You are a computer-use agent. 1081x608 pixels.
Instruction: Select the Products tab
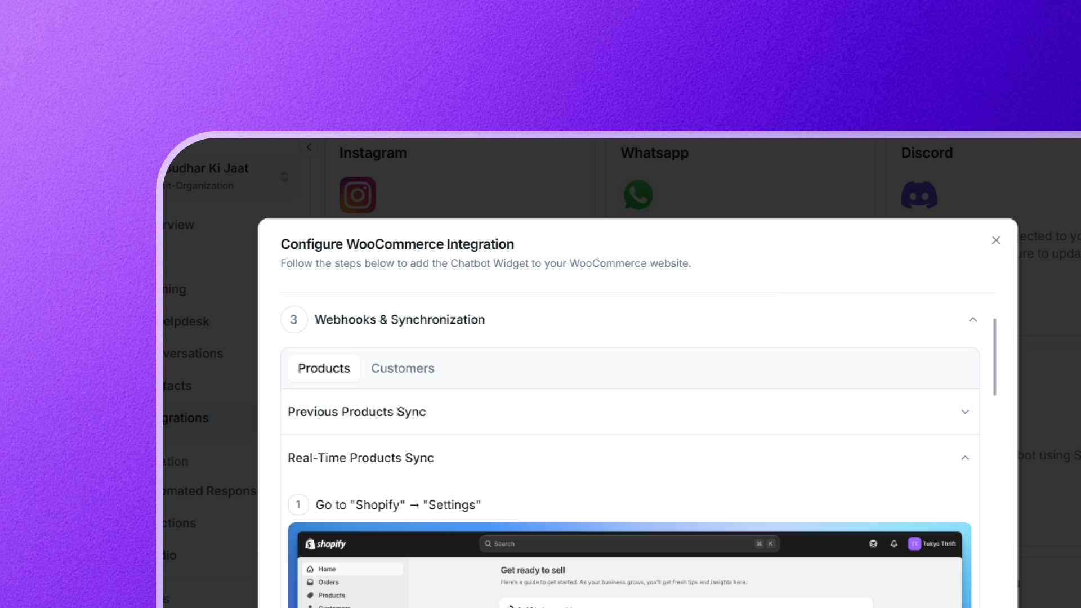tap(323, 368)
